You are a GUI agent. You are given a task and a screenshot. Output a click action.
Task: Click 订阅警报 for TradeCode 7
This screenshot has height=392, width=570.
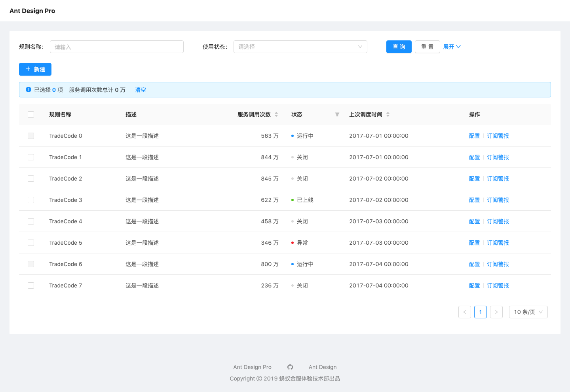tap(498, 285)
